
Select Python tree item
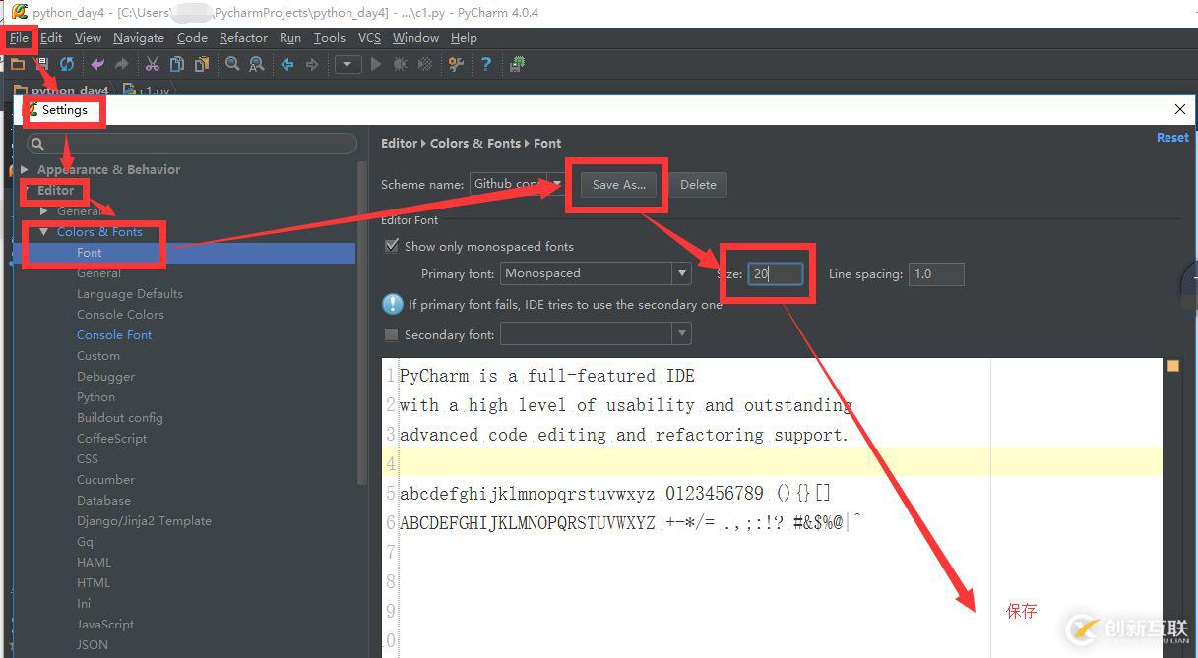95,396
